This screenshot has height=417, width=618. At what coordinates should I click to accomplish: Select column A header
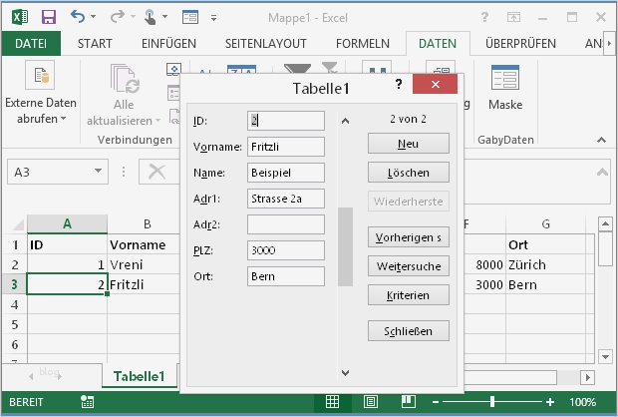click(x=68, y=223)
